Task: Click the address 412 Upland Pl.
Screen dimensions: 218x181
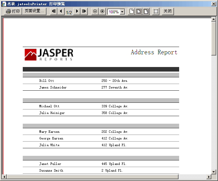Action: click(114, 145)
